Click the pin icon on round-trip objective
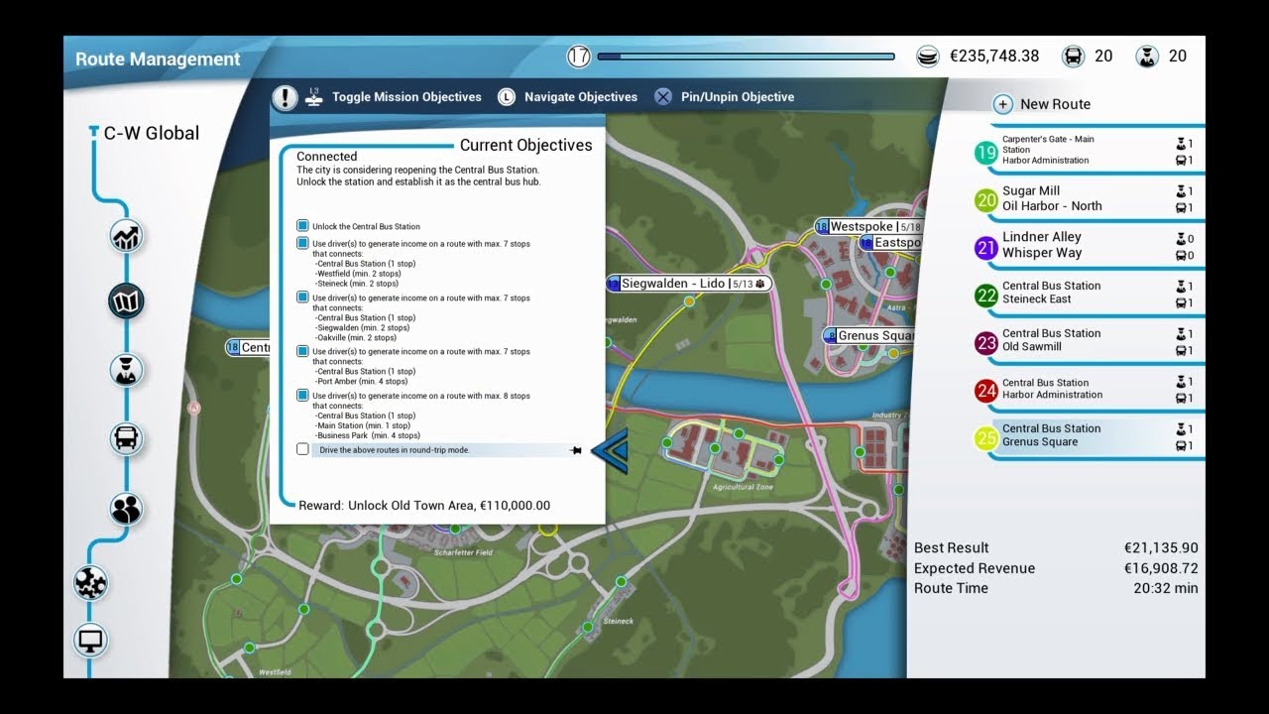Viewport: 1269px width, 714px height. pos(576,450)
